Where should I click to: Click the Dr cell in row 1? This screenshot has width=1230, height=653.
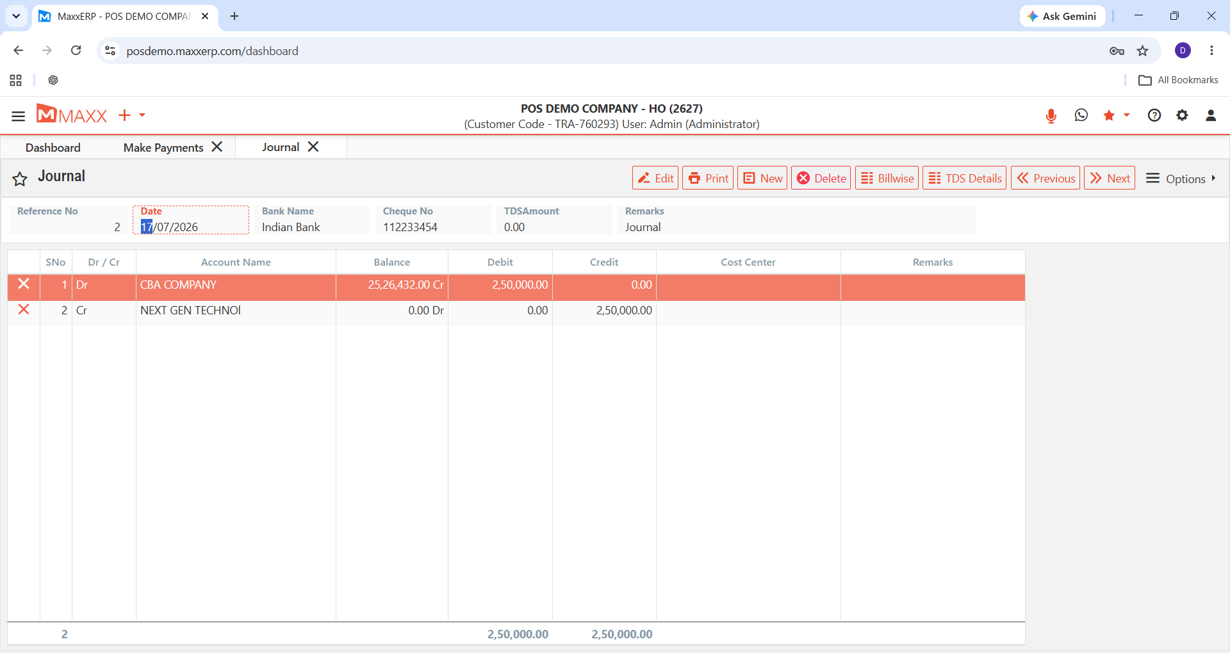104,287
